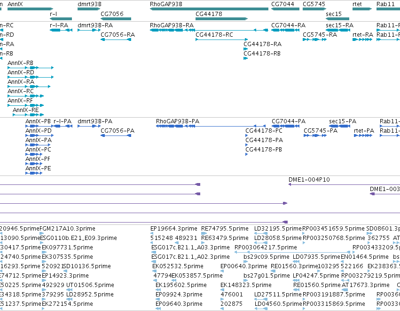
Task: Select transcript CG44178-RA
Action: tap(245, 49)
